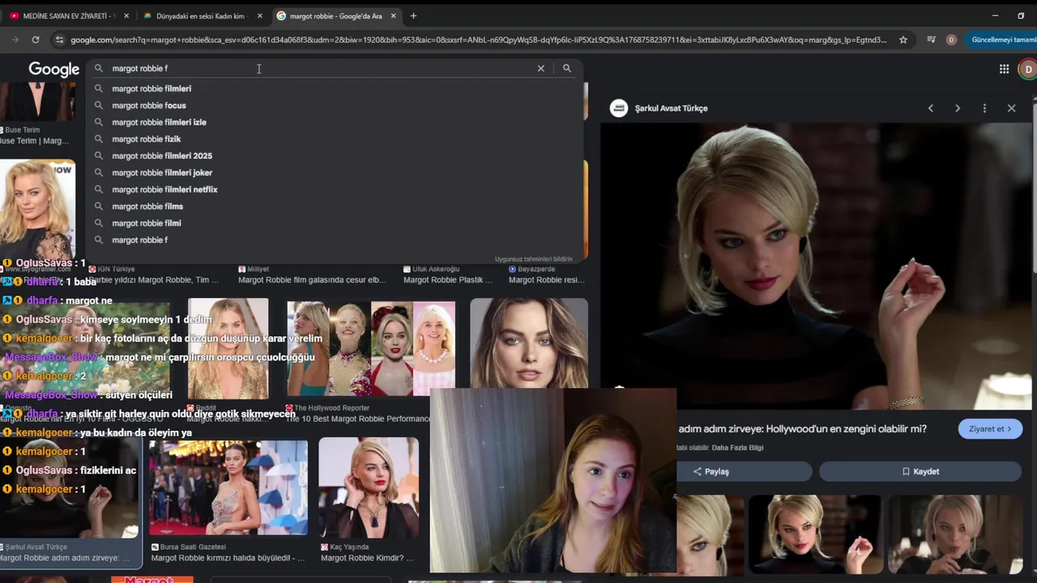
Task: Minimize the Chrome window
Action: [995, 15]
